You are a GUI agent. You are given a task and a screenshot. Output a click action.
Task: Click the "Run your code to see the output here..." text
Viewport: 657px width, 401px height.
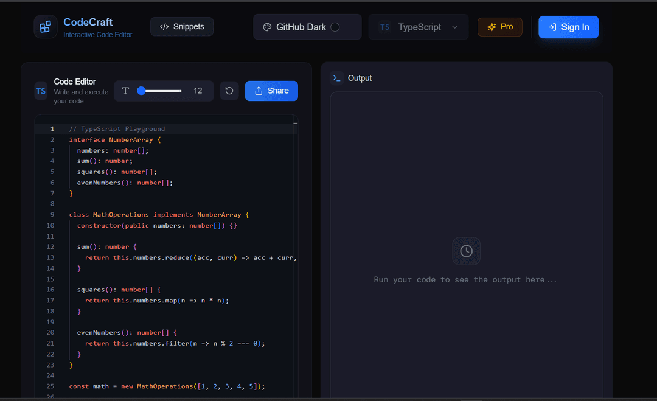coord(465,280)
